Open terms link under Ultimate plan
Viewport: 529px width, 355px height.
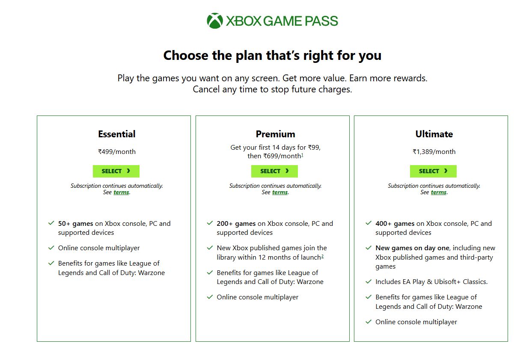pyautogui.click(x=439, y=192)
